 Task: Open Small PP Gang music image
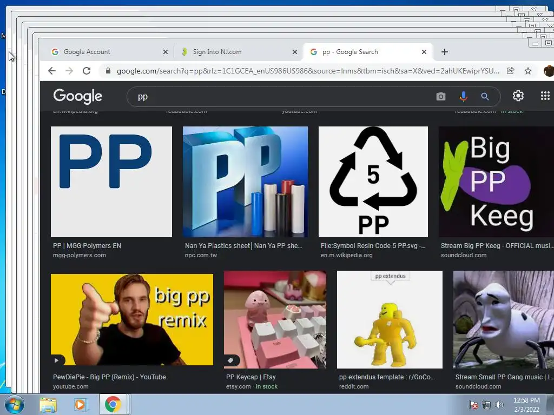[x=504, y=320]
